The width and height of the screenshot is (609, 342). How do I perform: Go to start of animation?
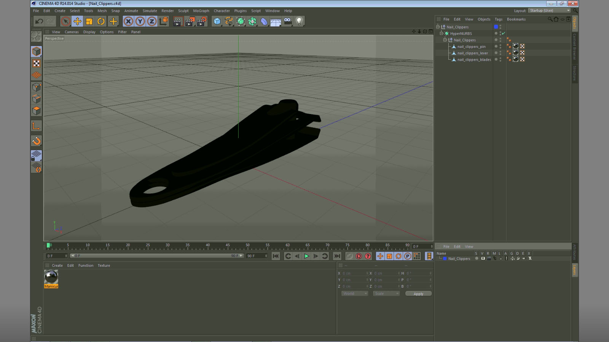coord(276,256)
